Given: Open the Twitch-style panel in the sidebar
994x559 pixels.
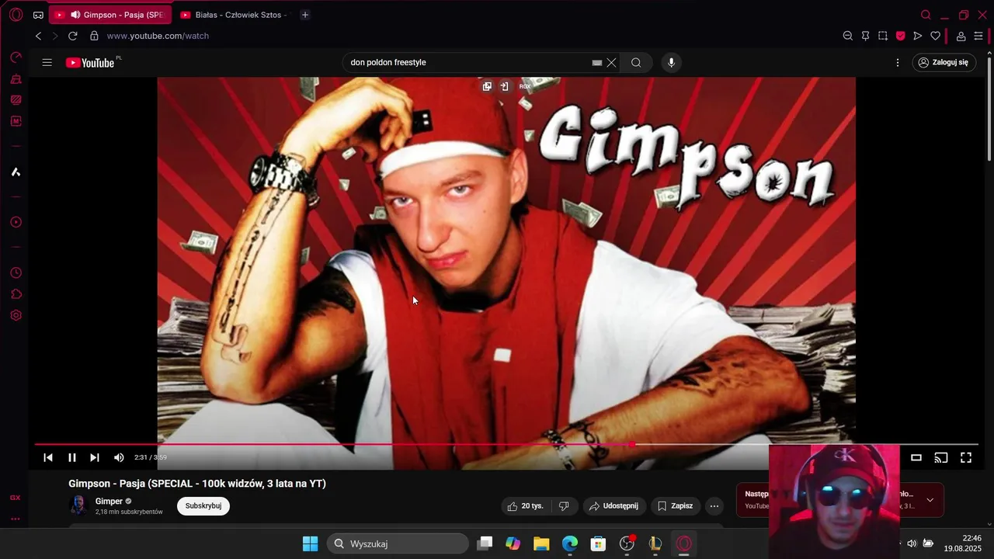Looking at the screenshot, I should (16, 100).
